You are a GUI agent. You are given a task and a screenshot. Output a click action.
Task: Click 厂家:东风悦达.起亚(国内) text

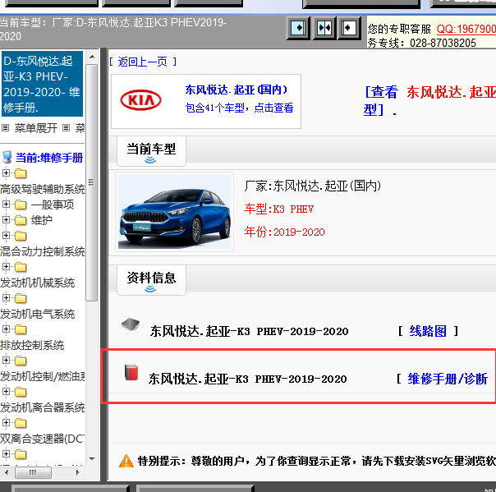313,186
